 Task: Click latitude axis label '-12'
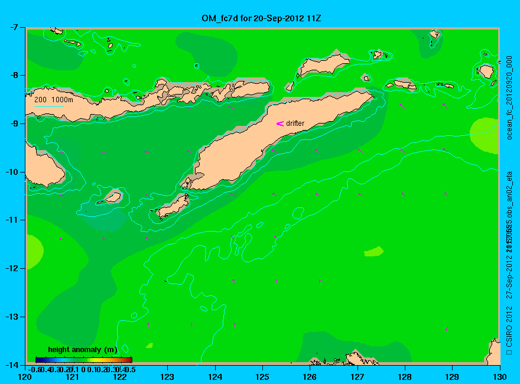point(11,268)
